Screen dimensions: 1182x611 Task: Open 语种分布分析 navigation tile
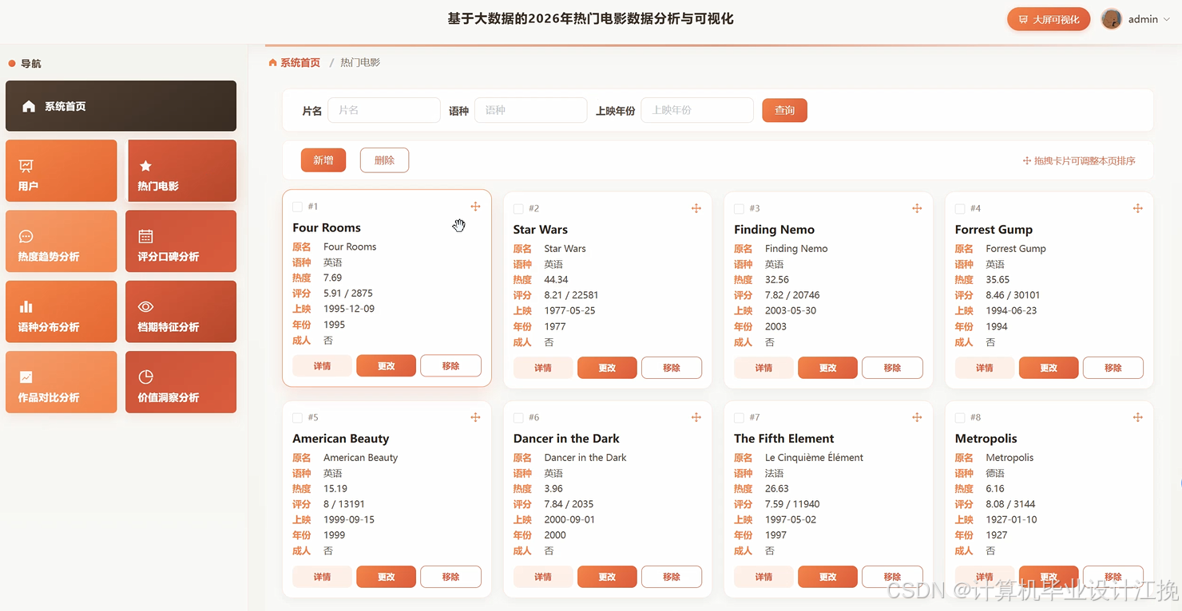click(61, 312)
